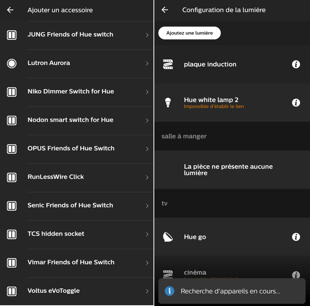Click the Lutron Aurora round dial icon
Screen dimensions: 310x306
(12, 63)
